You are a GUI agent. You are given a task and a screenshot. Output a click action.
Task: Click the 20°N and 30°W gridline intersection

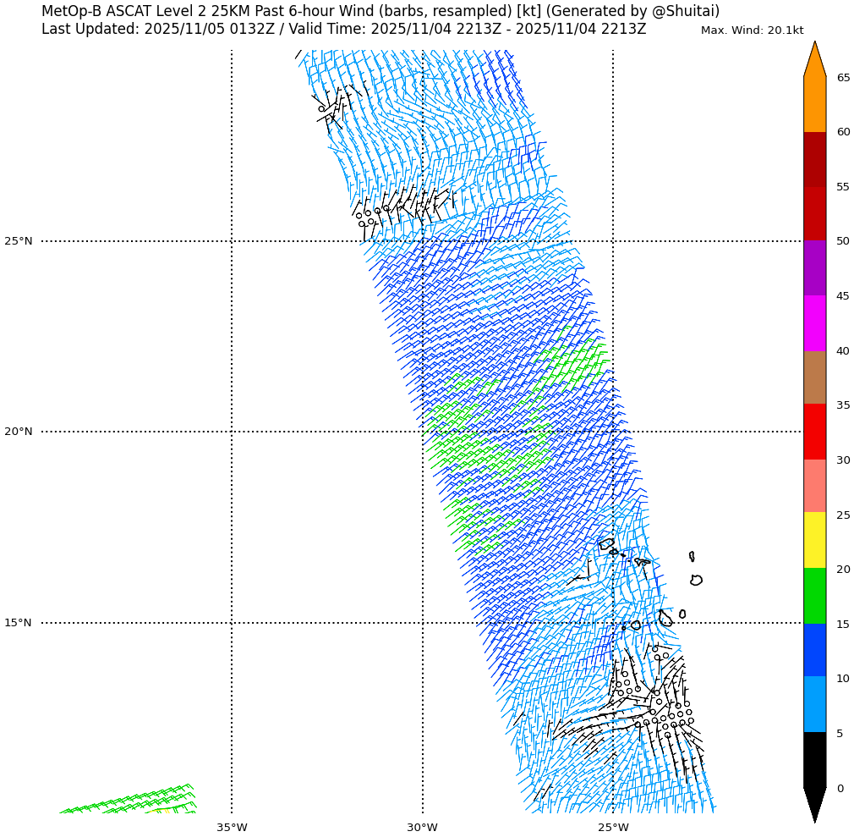tap(423, 432)
